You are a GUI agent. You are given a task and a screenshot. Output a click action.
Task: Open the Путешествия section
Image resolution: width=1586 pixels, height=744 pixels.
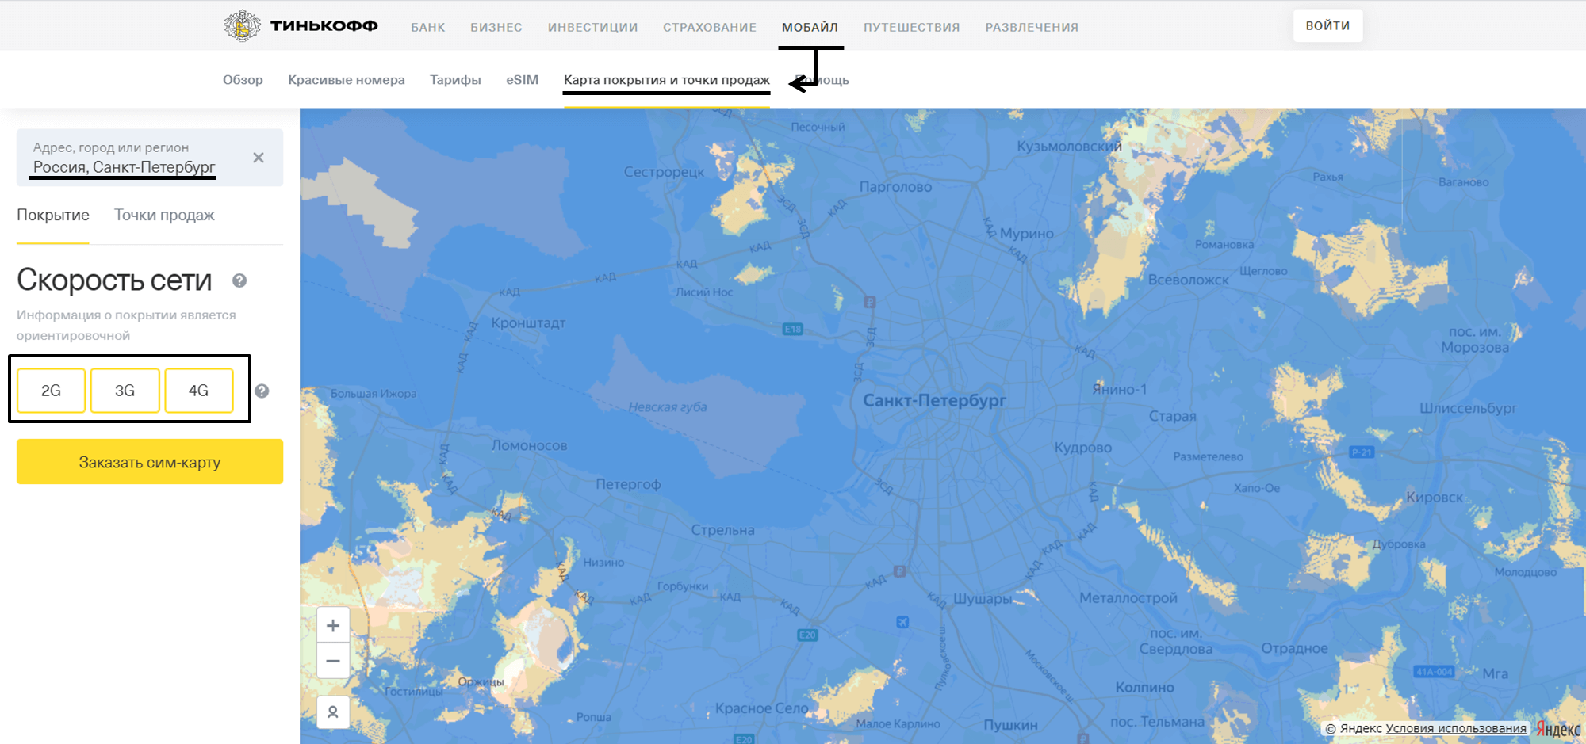tap(912, 27)
